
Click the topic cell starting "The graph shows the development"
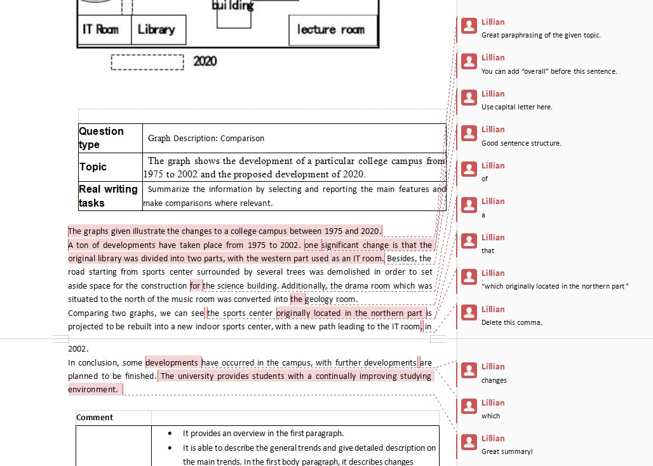pos(294,167)
